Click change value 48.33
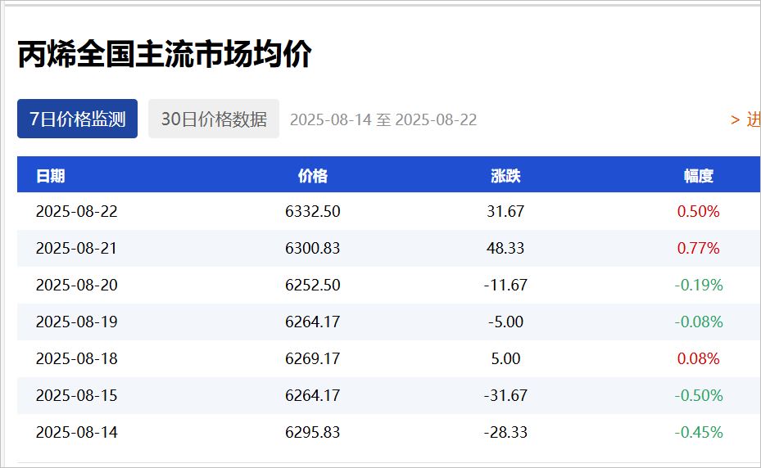Screen dimensions: 761x468 (505, 248)
